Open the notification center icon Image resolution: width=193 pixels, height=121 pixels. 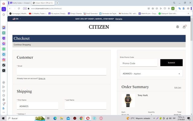[189, 118]
